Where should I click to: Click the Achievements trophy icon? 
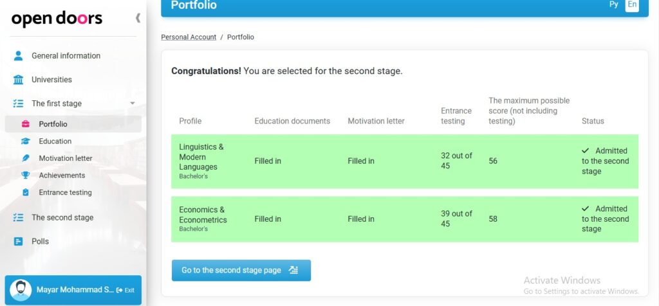(26, 175)
